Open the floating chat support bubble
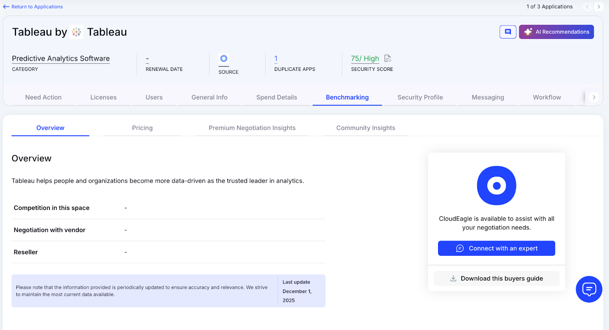 589,289
